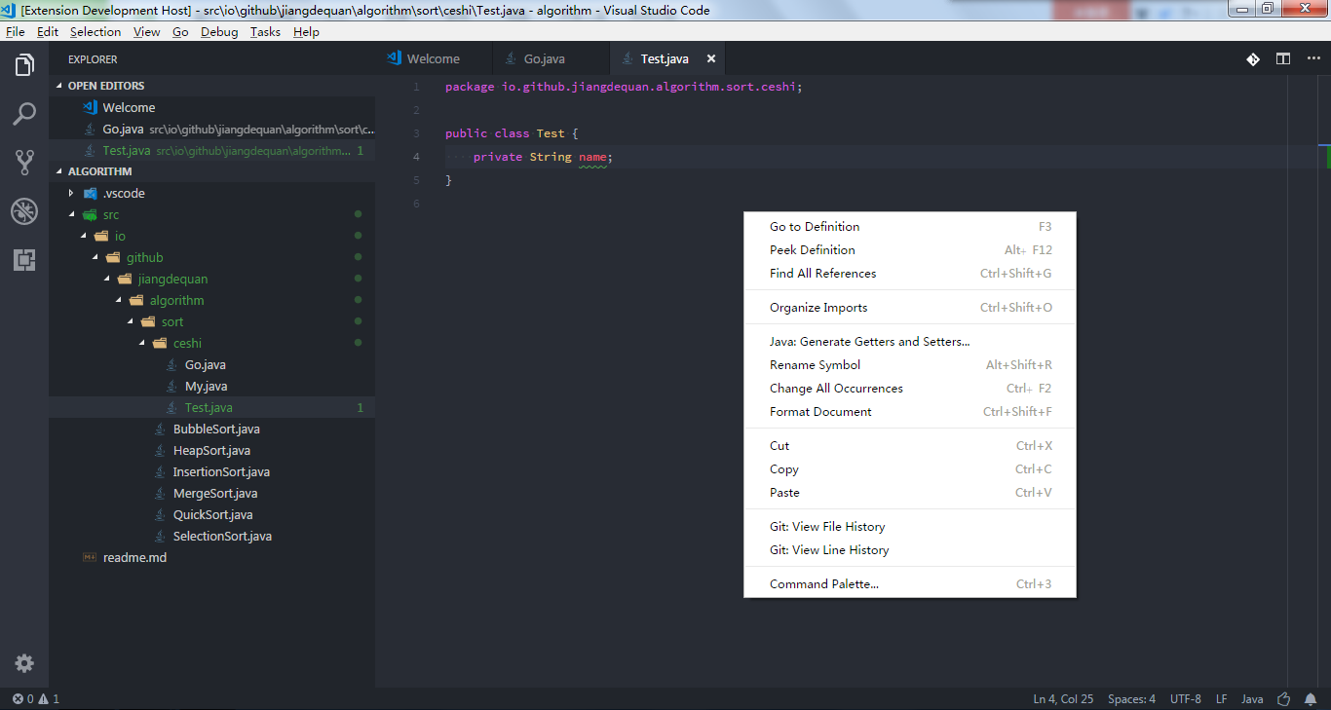
Task: Open the Go menu
Action: tap(180, 32)
